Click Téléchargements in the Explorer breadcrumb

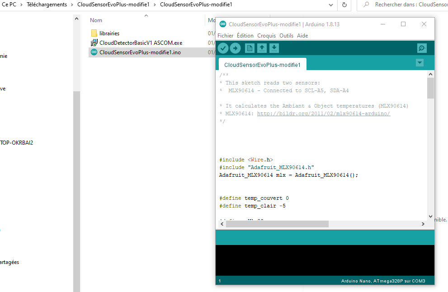(x=47, y=5)
